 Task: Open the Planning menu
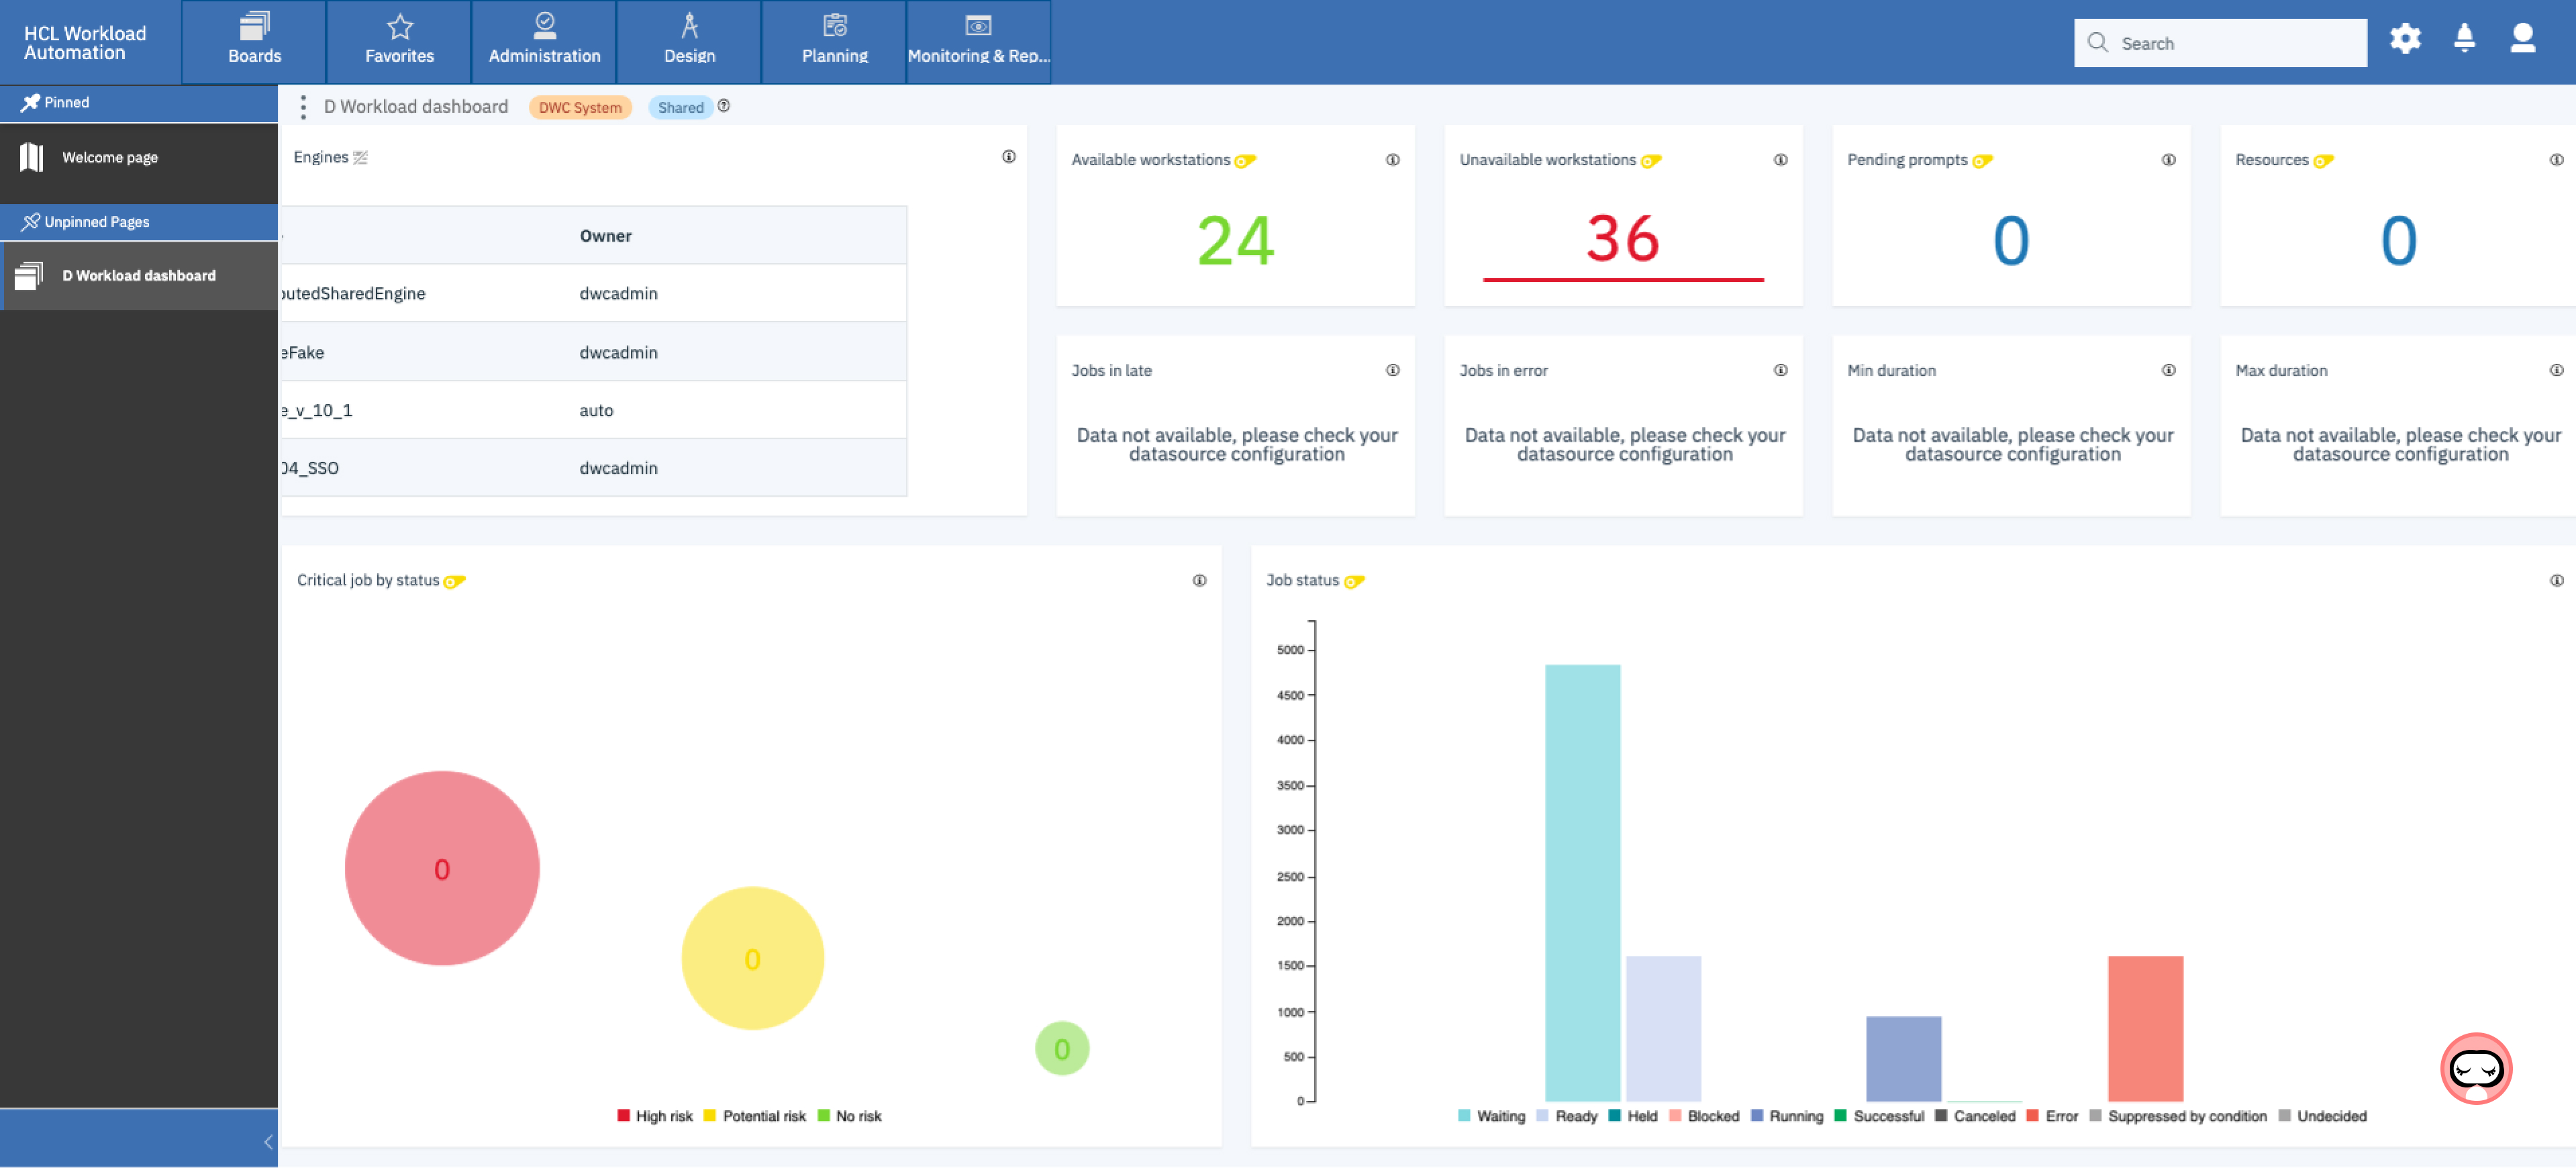(834, 41)
